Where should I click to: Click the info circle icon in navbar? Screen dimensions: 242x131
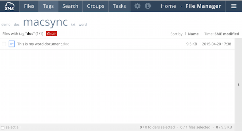point(148,6)
